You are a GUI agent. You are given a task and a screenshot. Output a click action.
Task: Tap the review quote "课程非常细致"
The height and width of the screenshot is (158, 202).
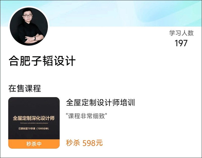[x=86, y=116]
